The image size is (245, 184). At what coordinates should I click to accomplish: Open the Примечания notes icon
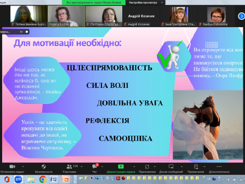[196, 167]
